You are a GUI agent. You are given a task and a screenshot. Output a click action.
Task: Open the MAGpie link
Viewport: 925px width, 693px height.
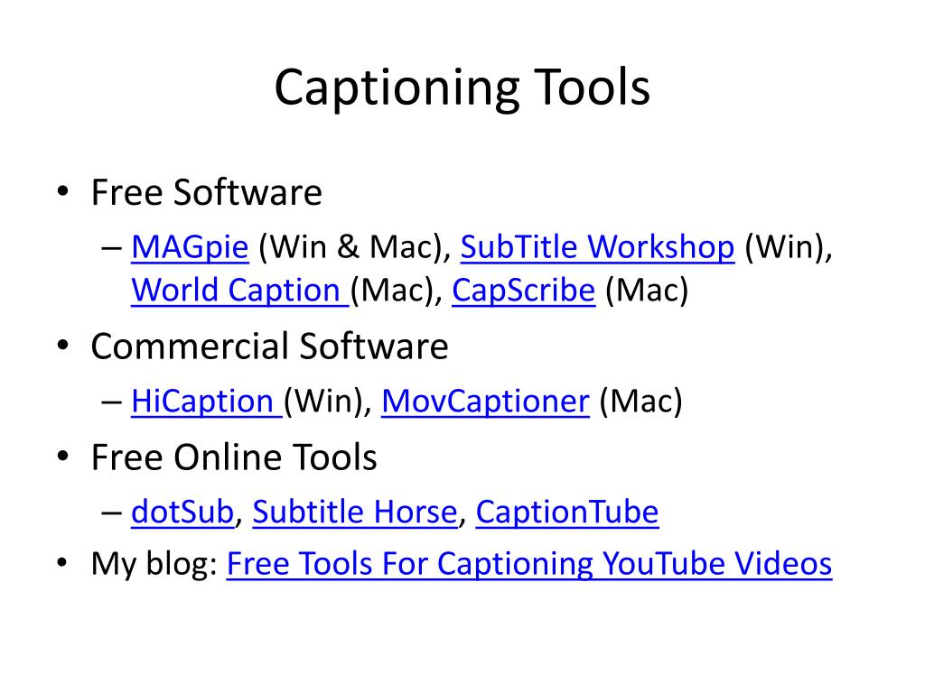coord(190,247)
